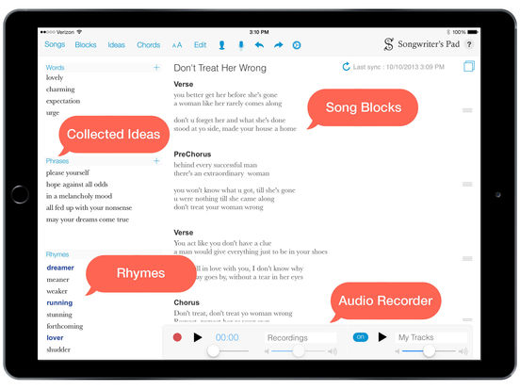Adjust the Recordings volume slider

tap(299, 350)
